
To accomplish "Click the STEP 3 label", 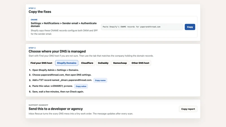I will click(32, 48).
